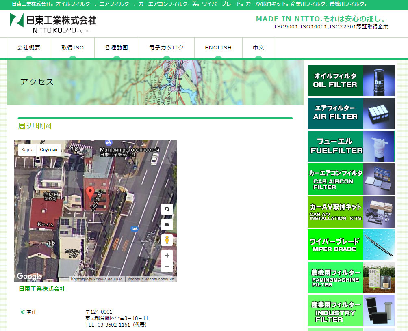Viewport: 408px width, 331px height.
Task: Click the postal code 〒124-0001 text
Action: tap(99, 312)
